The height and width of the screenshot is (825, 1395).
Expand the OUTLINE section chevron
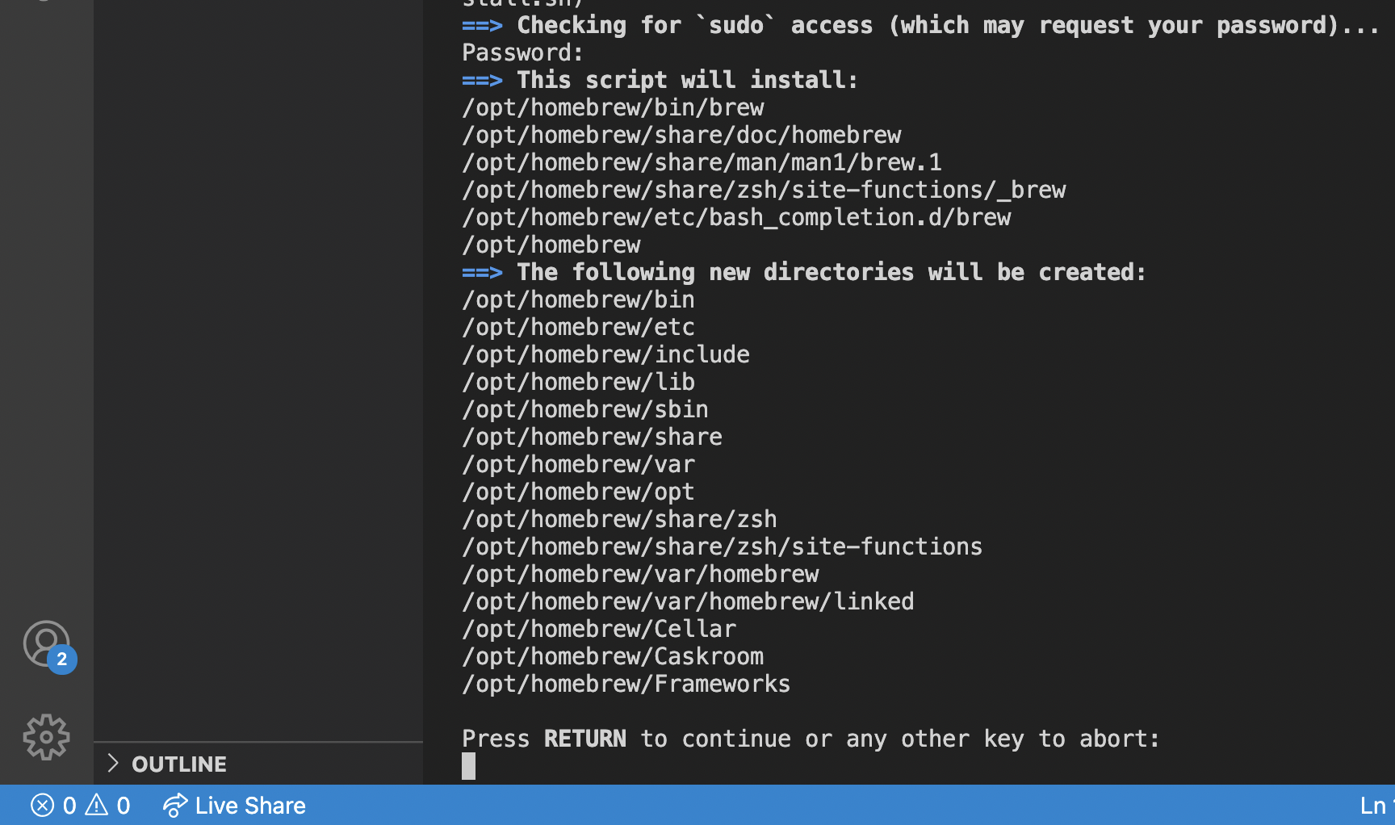pos(113,763)
